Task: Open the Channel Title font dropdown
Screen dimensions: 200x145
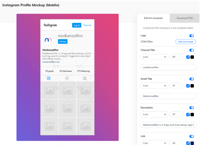Action: click(x=154, y=57)
